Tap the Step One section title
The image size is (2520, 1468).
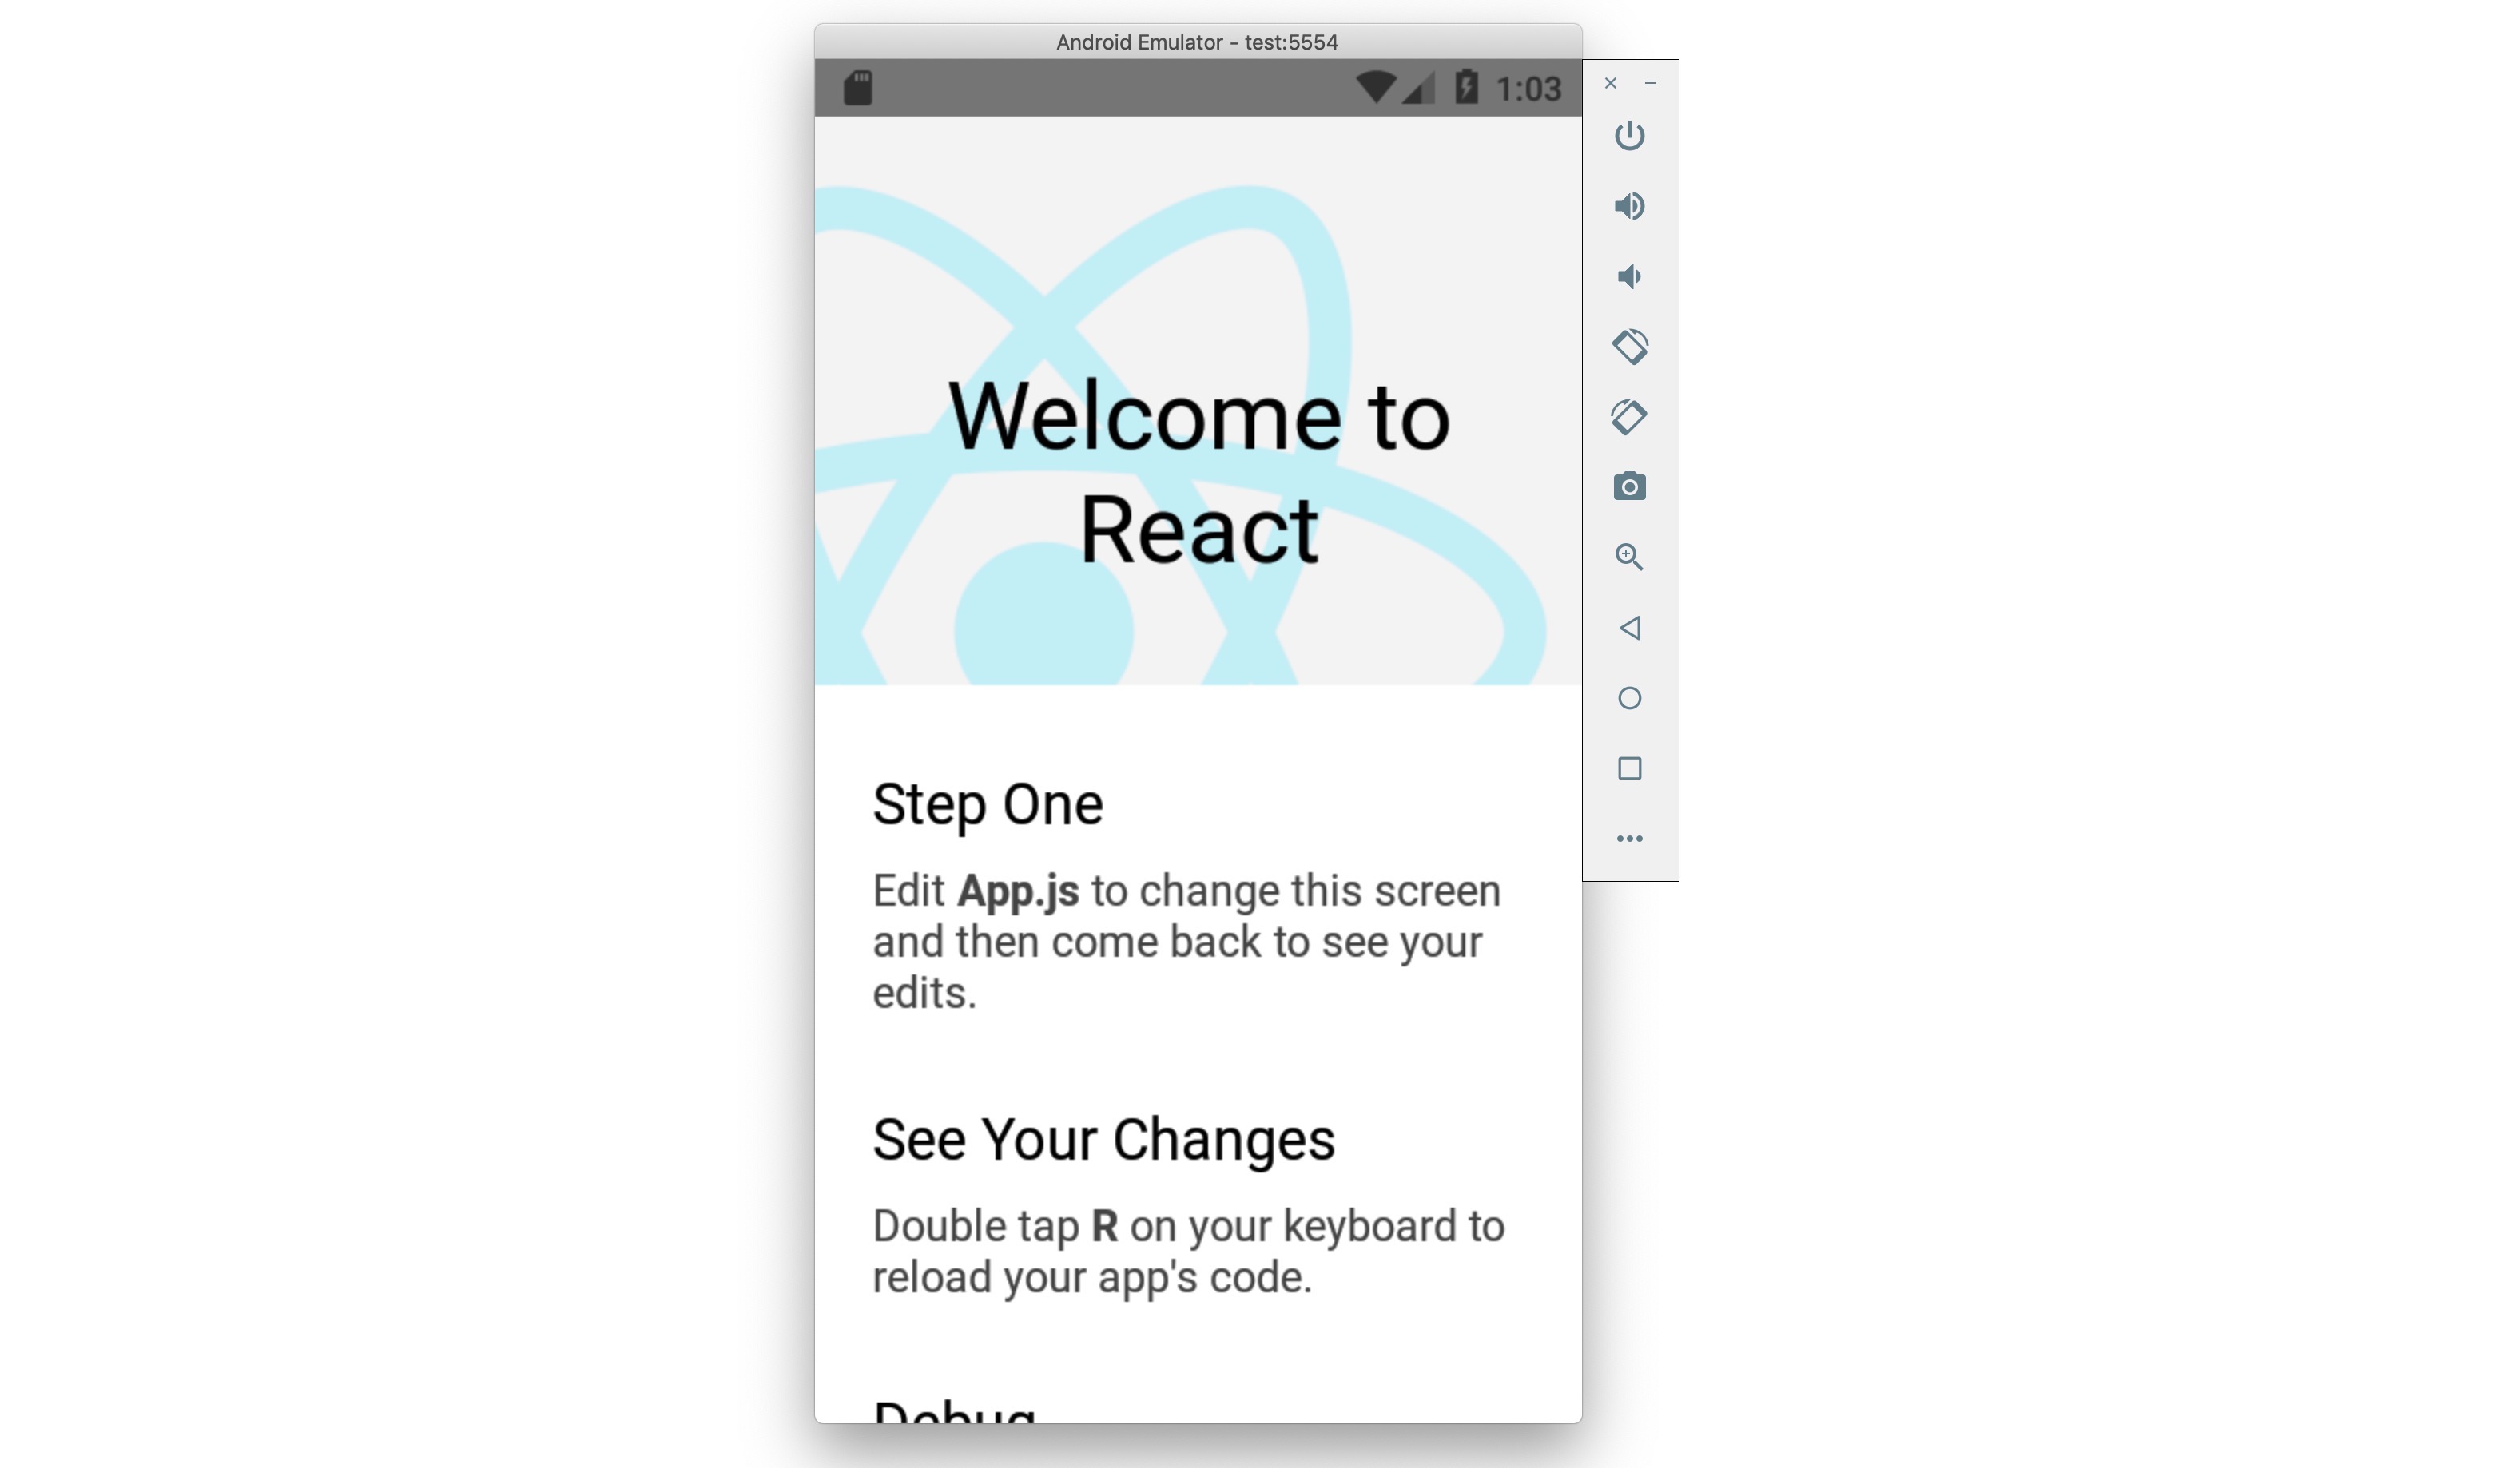point(987,804)
